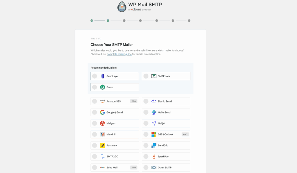Click the SparkPost flame icon
The height and width of the screenshot is (173, 297).
point(154,157)
